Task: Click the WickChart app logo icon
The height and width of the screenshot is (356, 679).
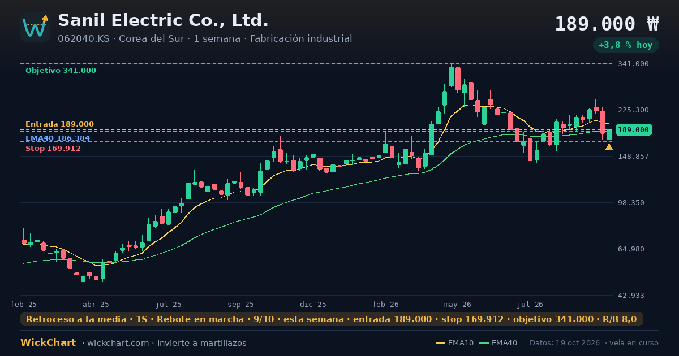Action: 35,27
